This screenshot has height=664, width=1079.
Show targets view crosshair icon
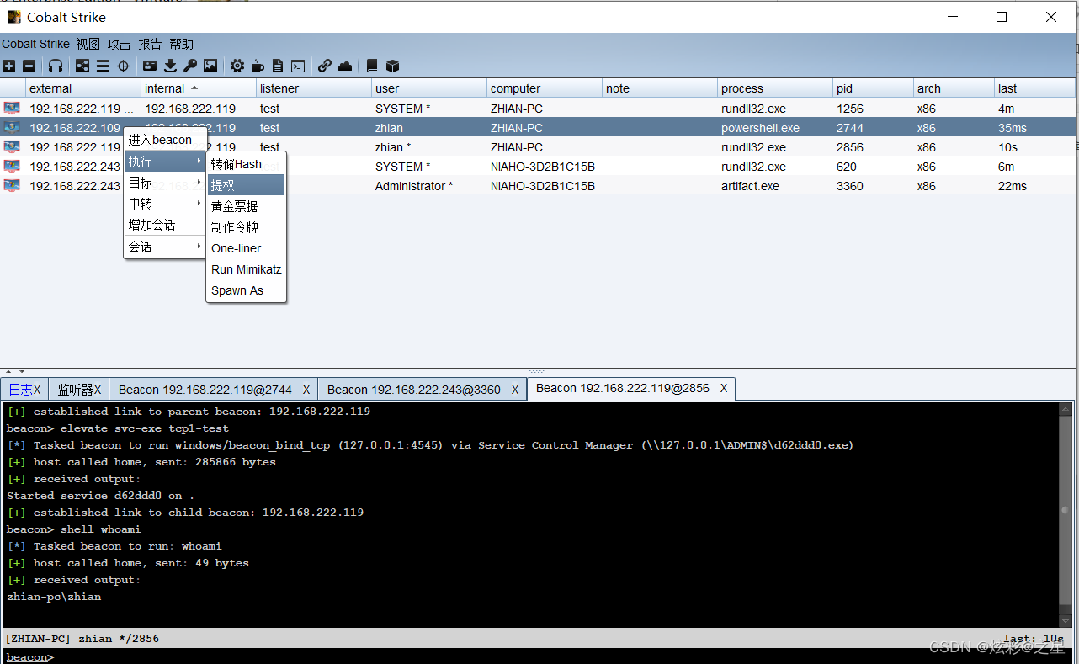pyautogui.click(x=123, y=66)
